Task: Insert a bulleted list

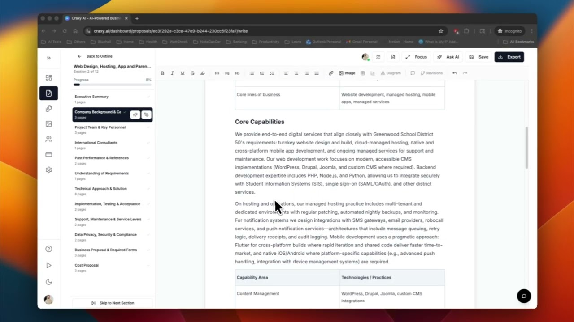Action: (x=252, y=73)
